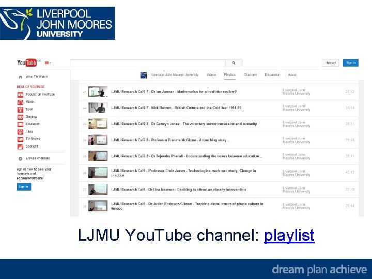Click the Liverpool John Moores University logo
Screen dimensions: 372x279
57,23
